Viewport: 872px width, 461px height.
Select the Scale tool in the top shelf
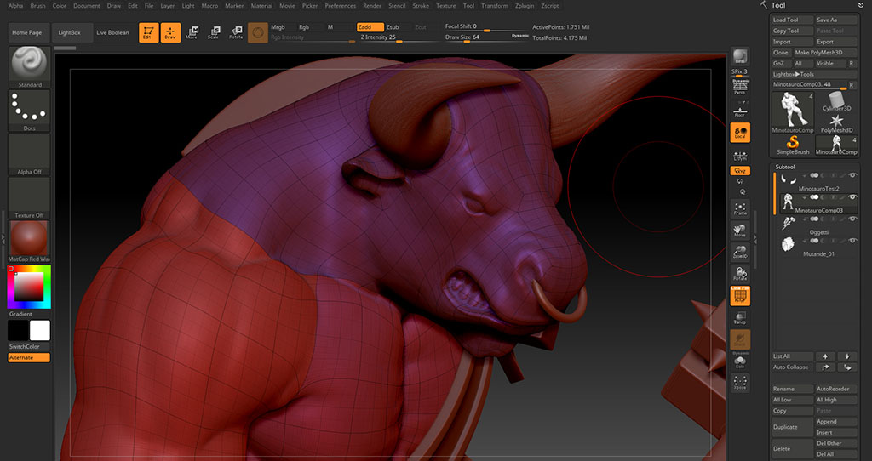(x=214, y=33)
